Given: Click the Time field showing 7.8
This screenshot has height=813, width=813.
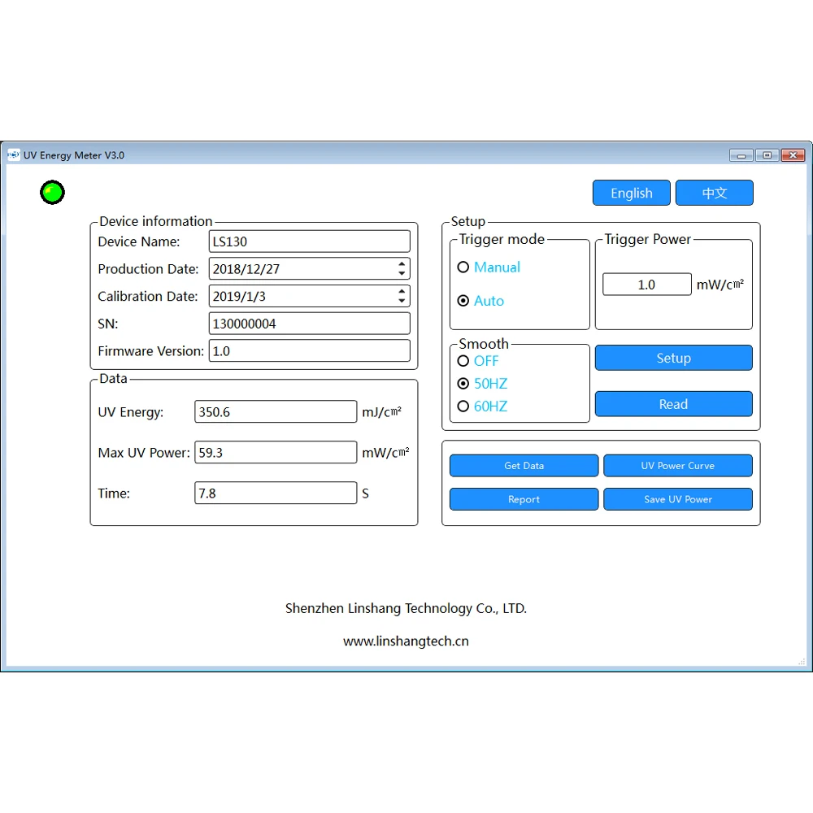Looking at the screenshot, I should (276, 493).
